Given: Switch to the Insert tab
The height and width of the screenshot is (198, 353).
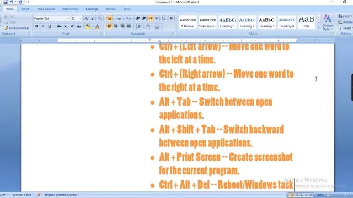Looking at the screenshot, I should point(25,9).
